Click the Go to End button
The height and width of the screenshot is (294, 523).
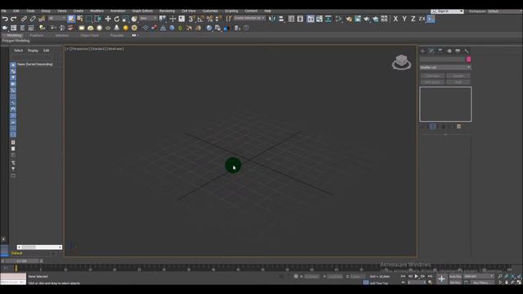[x=430, y=276]
